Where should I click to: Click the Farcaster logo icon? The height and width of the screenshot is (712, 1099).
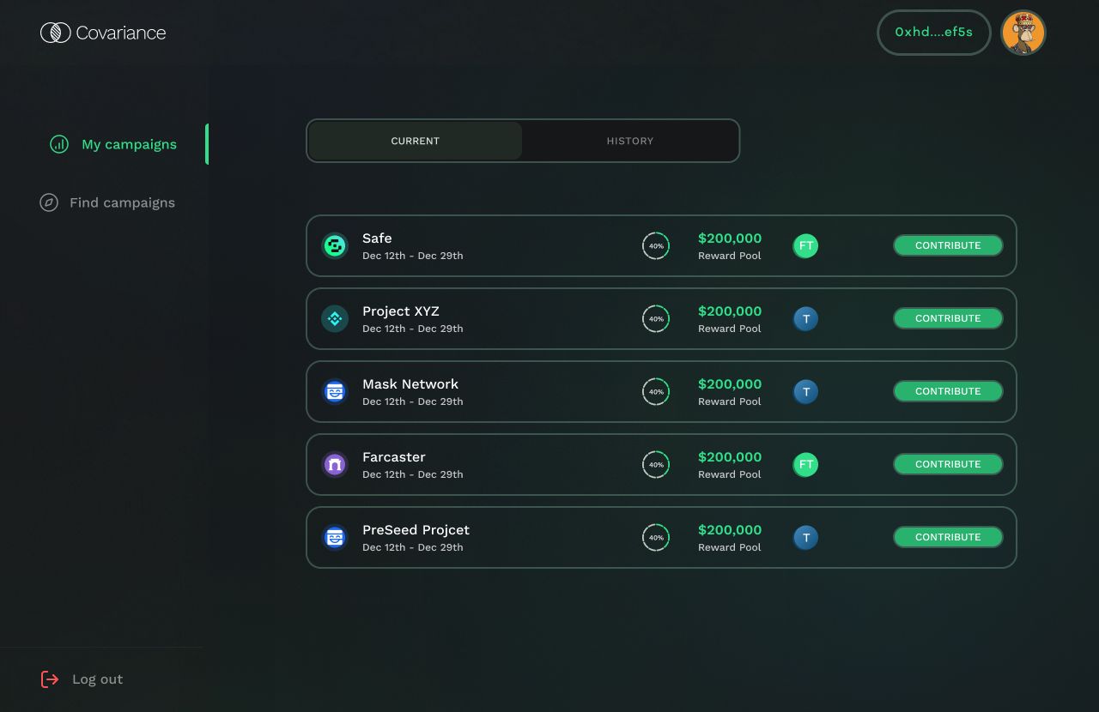pos(335,464)
